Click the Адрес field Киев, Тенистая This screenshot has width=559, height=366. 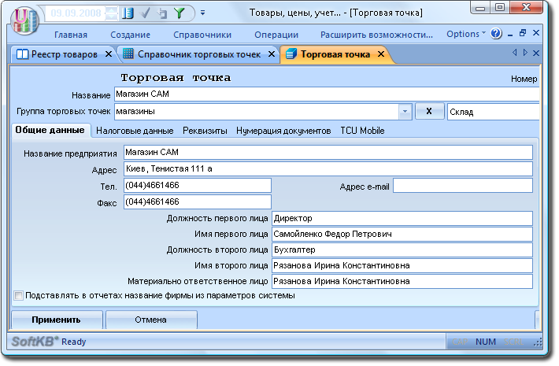click(328, 168)
